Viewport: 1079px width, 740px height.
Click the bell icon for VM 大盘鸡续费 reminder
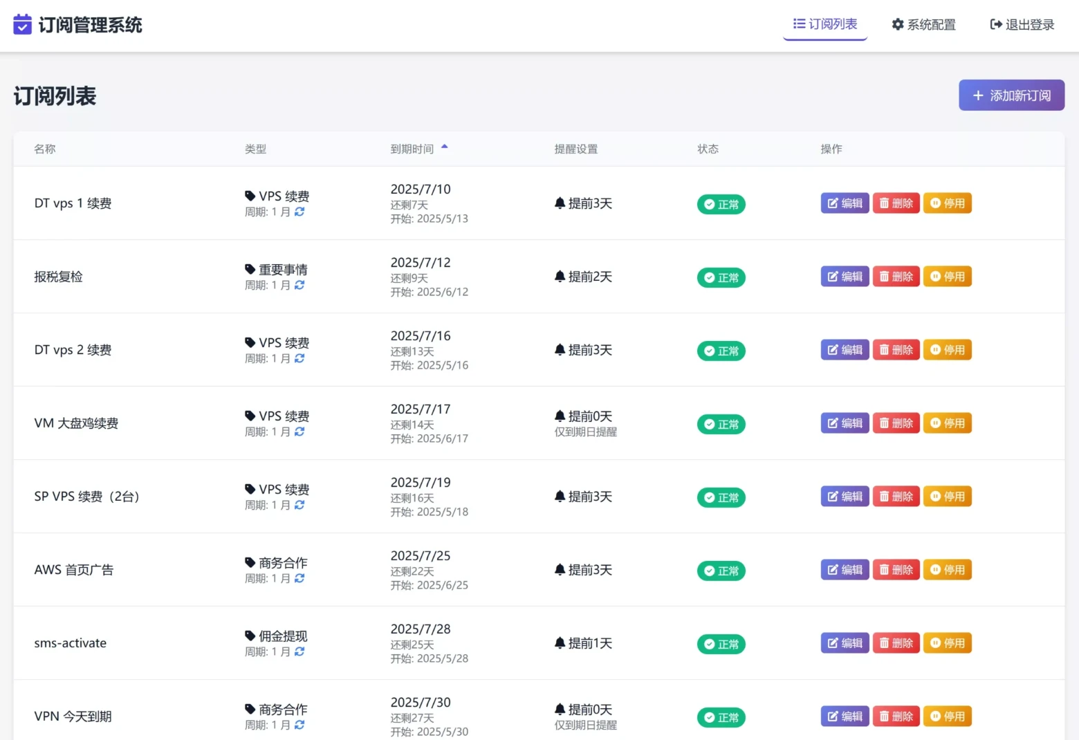(x=560, y=416)
